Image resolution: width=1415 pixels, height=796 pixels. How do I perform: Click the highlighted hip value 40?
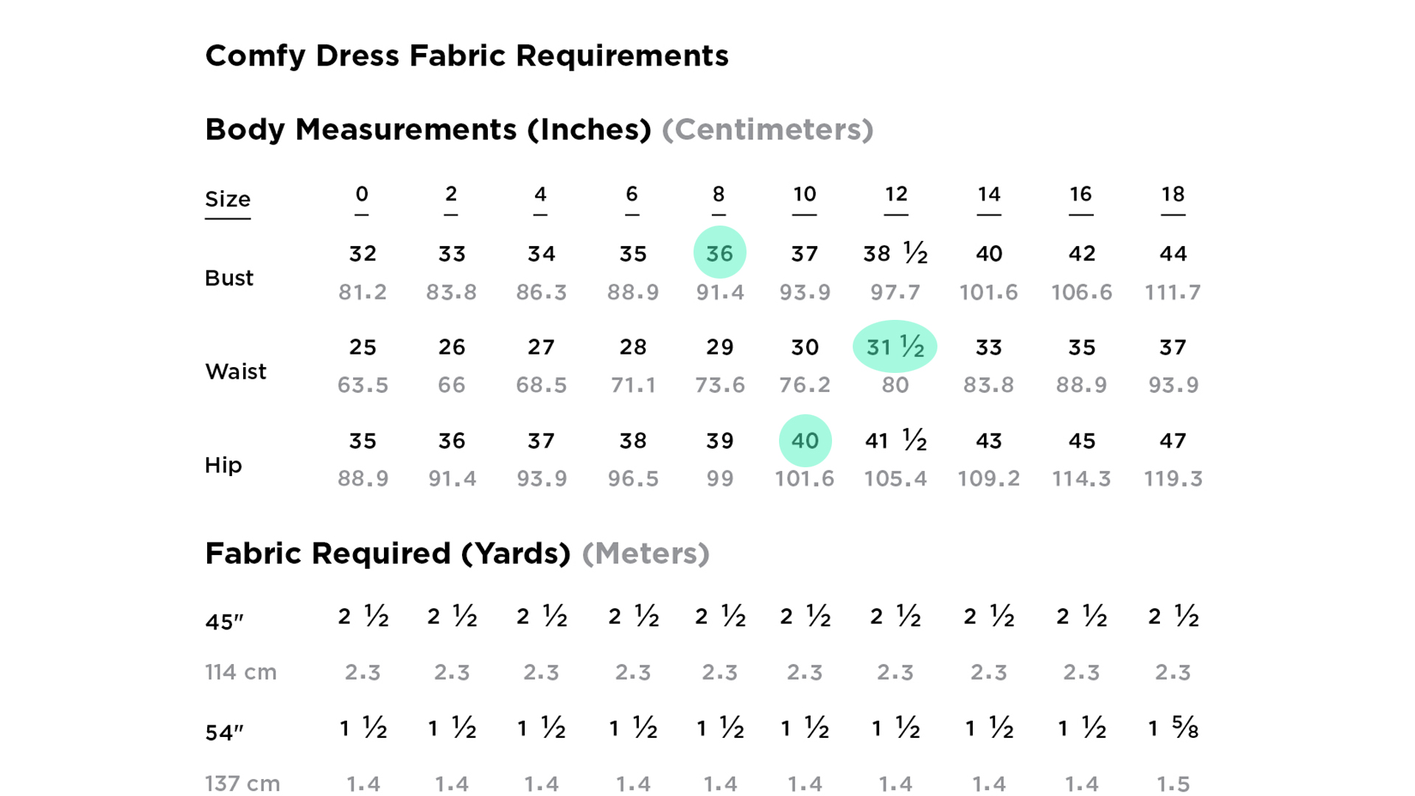[x=805, y=441]
